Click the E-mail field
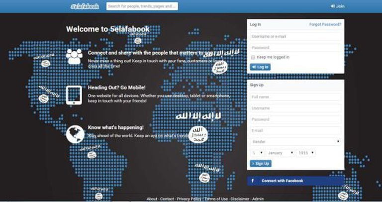 (295, 131)
